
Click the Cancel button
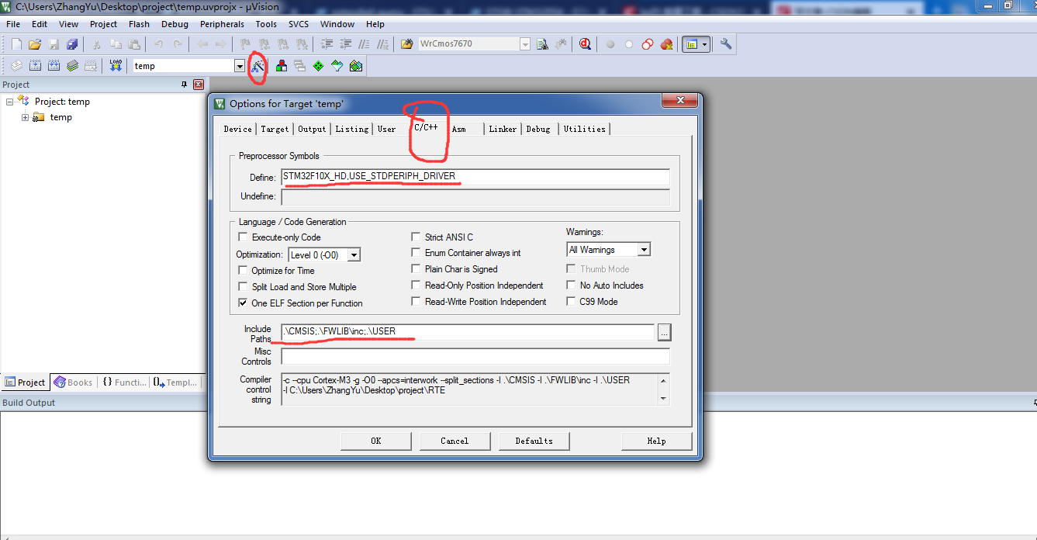tap(455, 441)
